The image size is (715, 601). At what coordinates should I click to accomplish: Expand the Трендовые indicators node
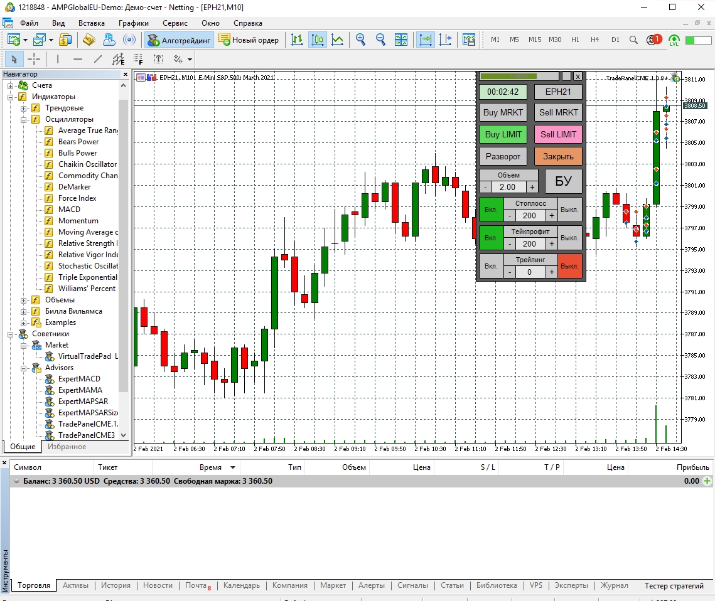23,109
